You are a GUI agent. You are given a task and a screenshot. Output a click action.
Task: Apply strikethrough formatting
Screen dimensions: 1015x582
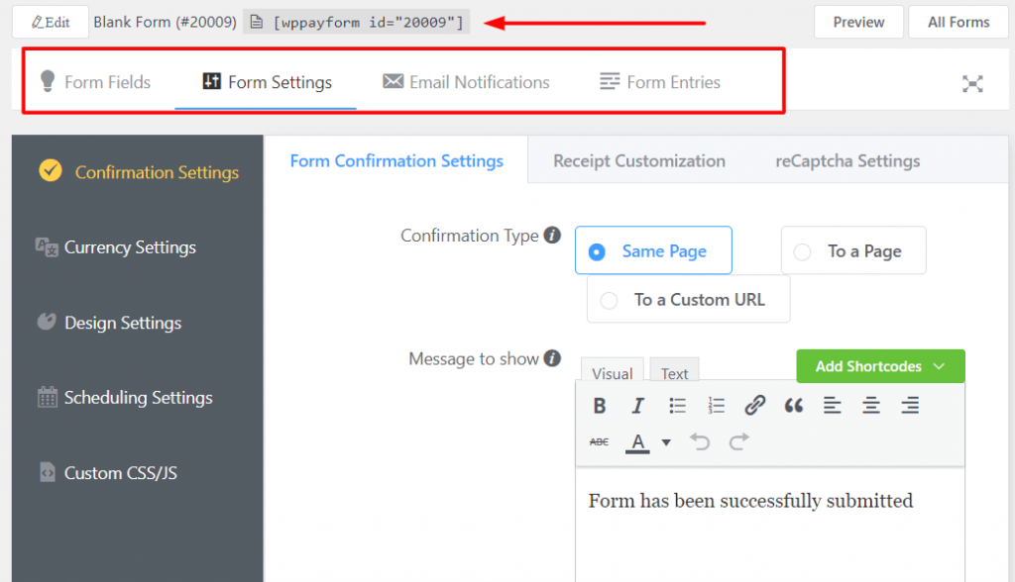(x=599, y=441)
